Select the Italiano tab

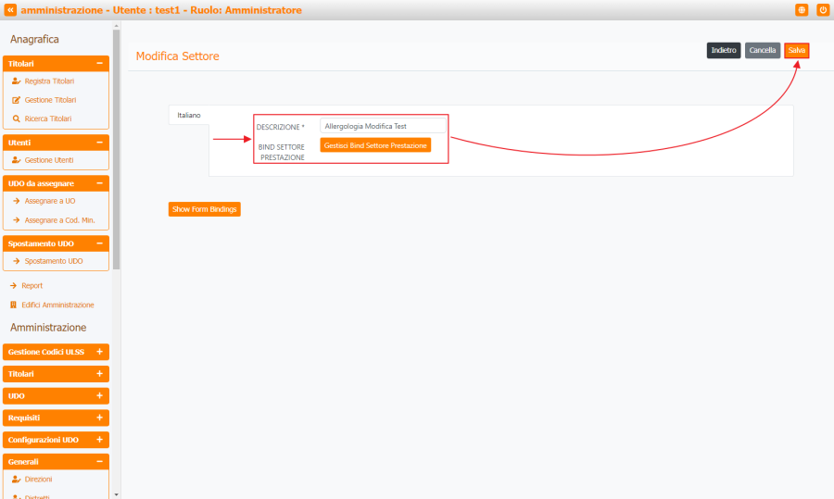[x=189, y=115]
